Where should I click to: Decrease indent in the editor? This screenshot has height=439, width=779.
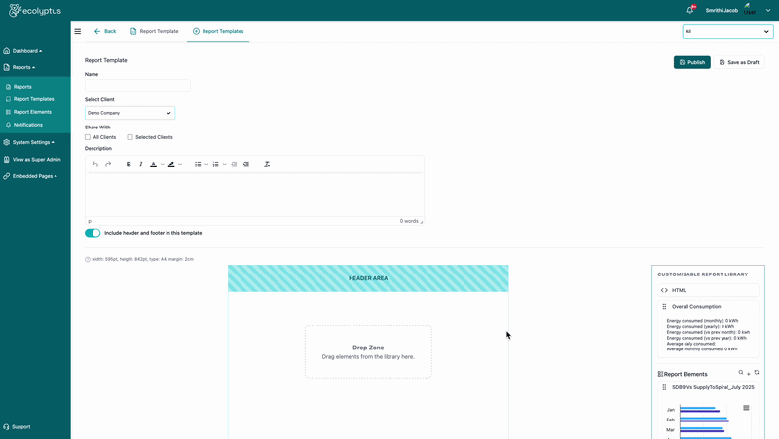(234, 164)
